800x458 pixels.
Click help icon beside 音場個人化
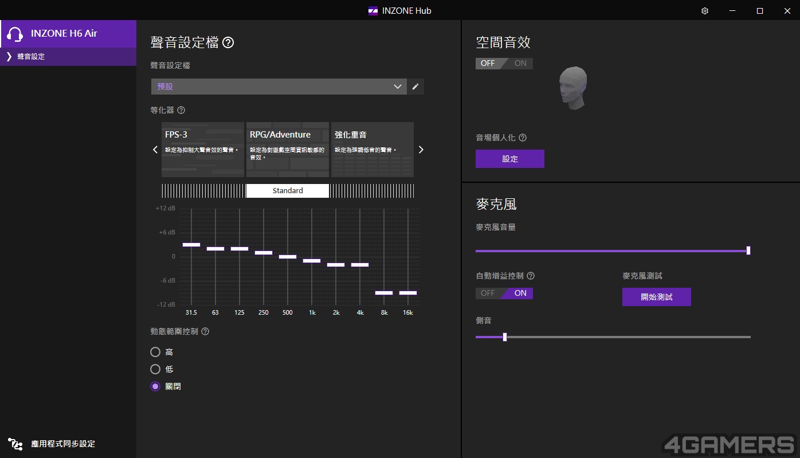(523, 138)
